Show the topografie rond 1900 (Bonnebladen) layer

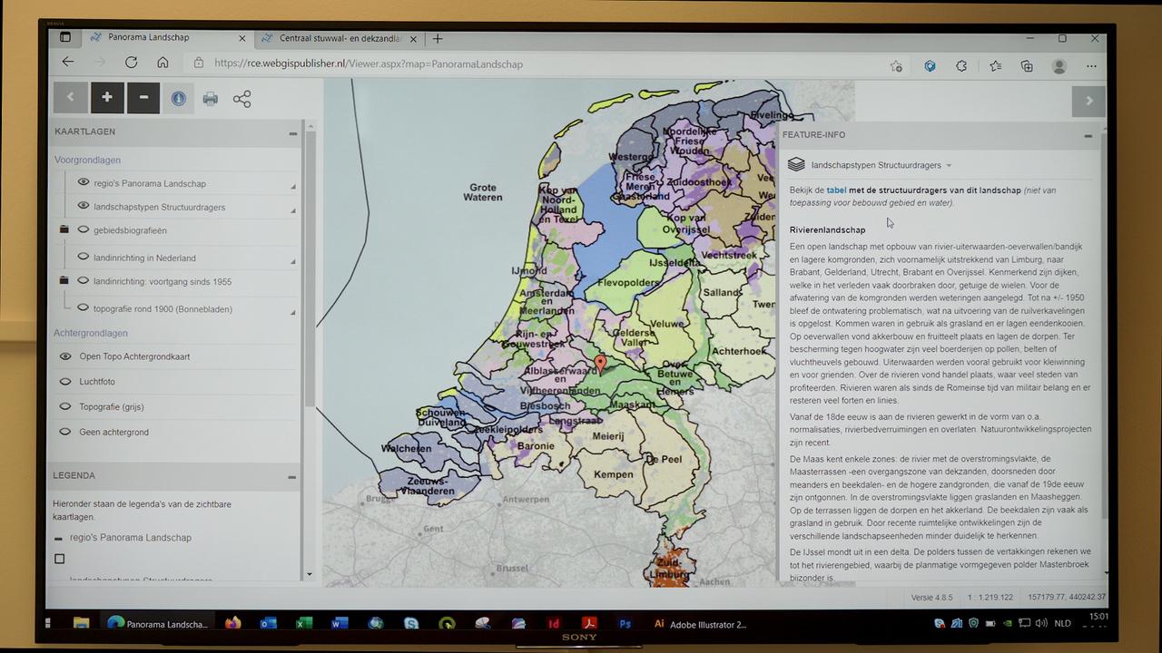tap(84, 308)
